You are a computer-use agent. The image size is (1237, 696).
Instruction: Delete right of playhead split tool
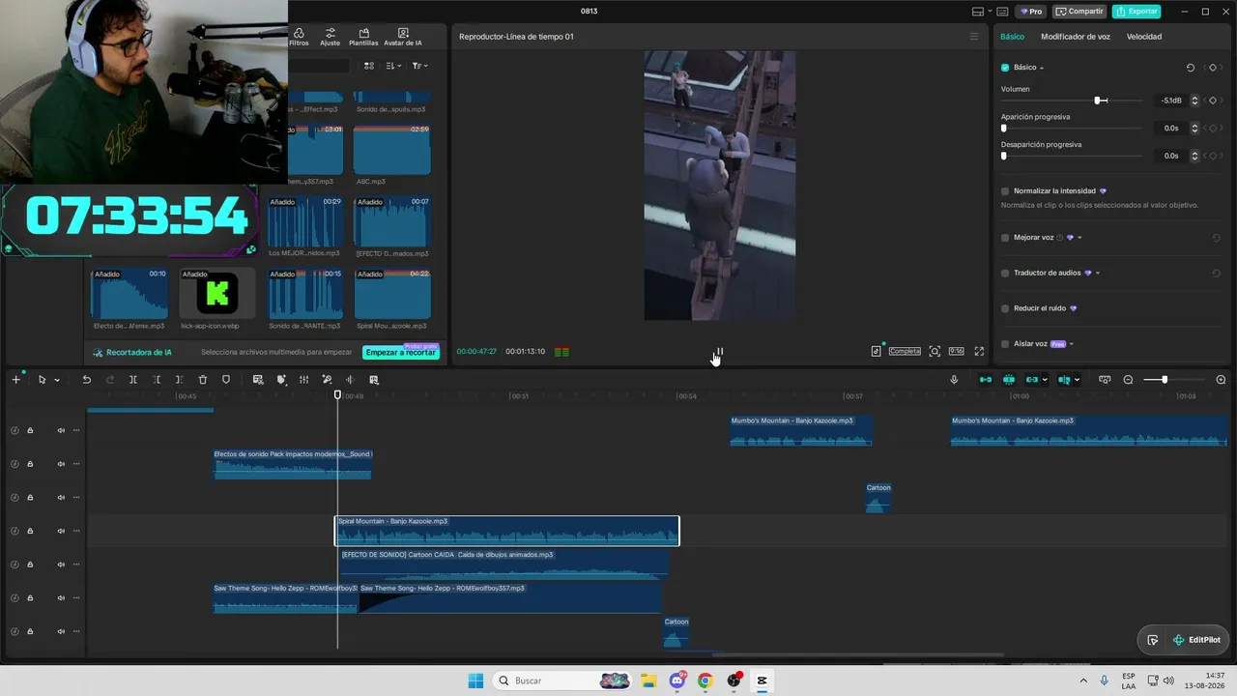[180, 380]
